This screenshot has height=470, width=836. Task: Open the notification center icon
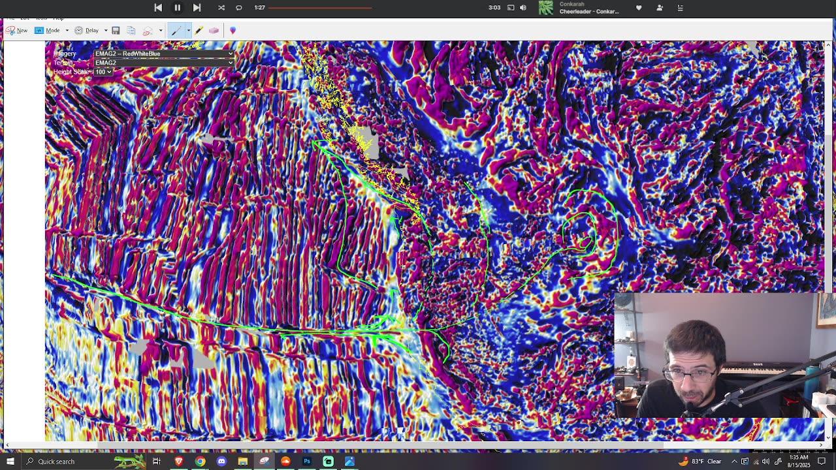[822, 462]
